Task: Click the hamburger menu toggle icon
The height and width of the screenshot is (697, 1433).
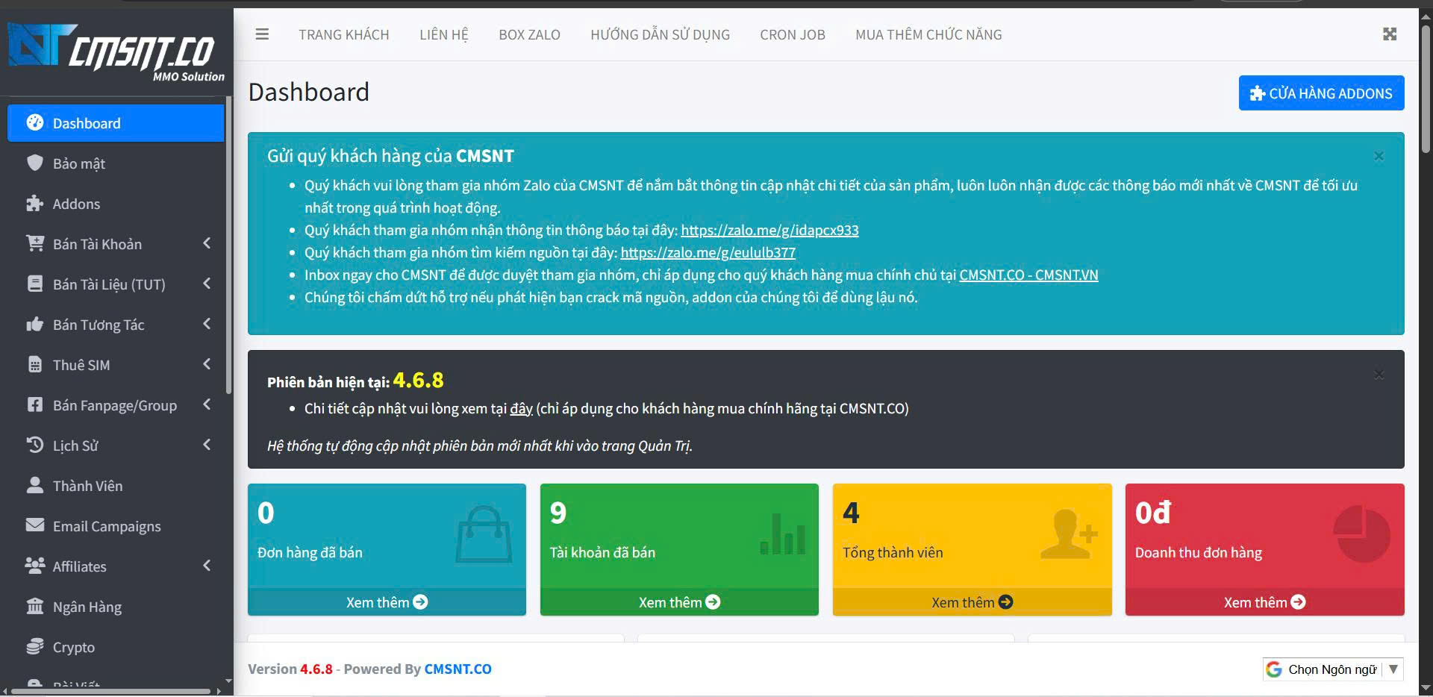Action: (x=262, y=34)
